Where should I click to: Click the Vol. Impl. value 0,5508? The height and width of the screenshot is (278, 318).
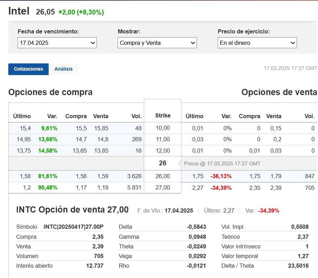click(300, 227)
